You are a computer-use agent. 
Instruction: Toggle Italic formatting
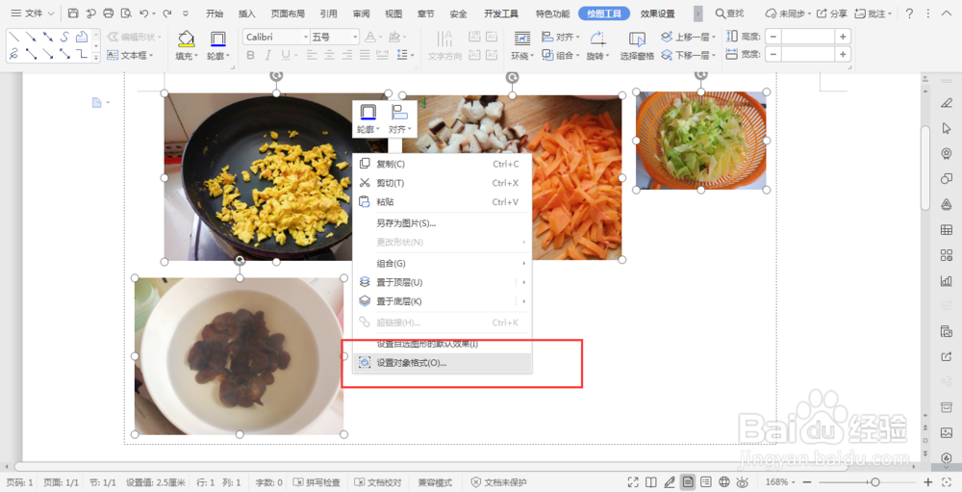268,55
